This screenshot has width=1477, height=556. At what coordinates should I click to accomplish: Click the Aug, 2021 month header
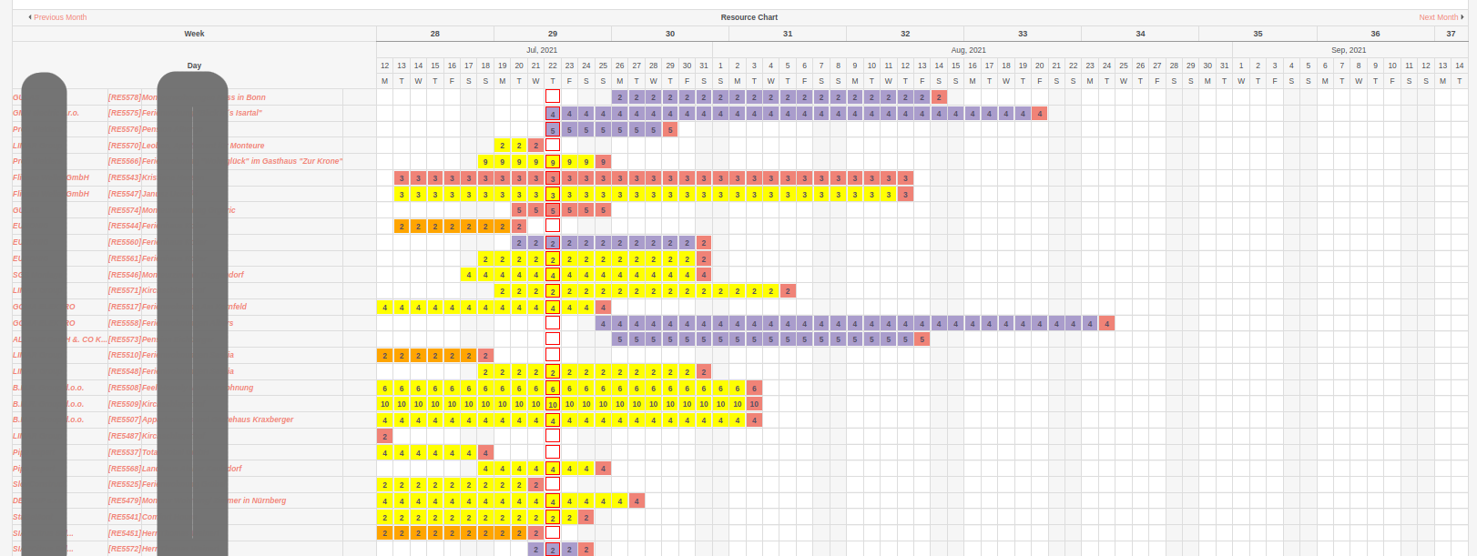[x=968, y=50]
